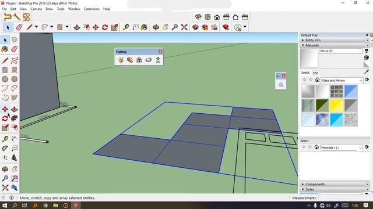Viewport: 373px width, 209px height.
Task: Click Send to LayOut icon
Action: tap(214, 27)
